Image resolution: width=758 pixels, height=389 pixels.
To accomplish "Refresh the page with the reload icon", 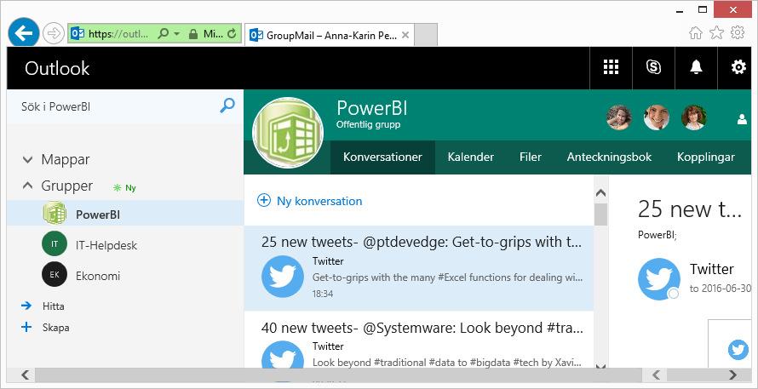I will click(x=232, y=34).
